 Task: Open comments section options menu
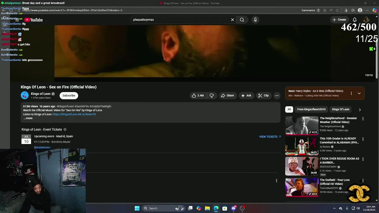pyautogui.click(x=277, y=180)
